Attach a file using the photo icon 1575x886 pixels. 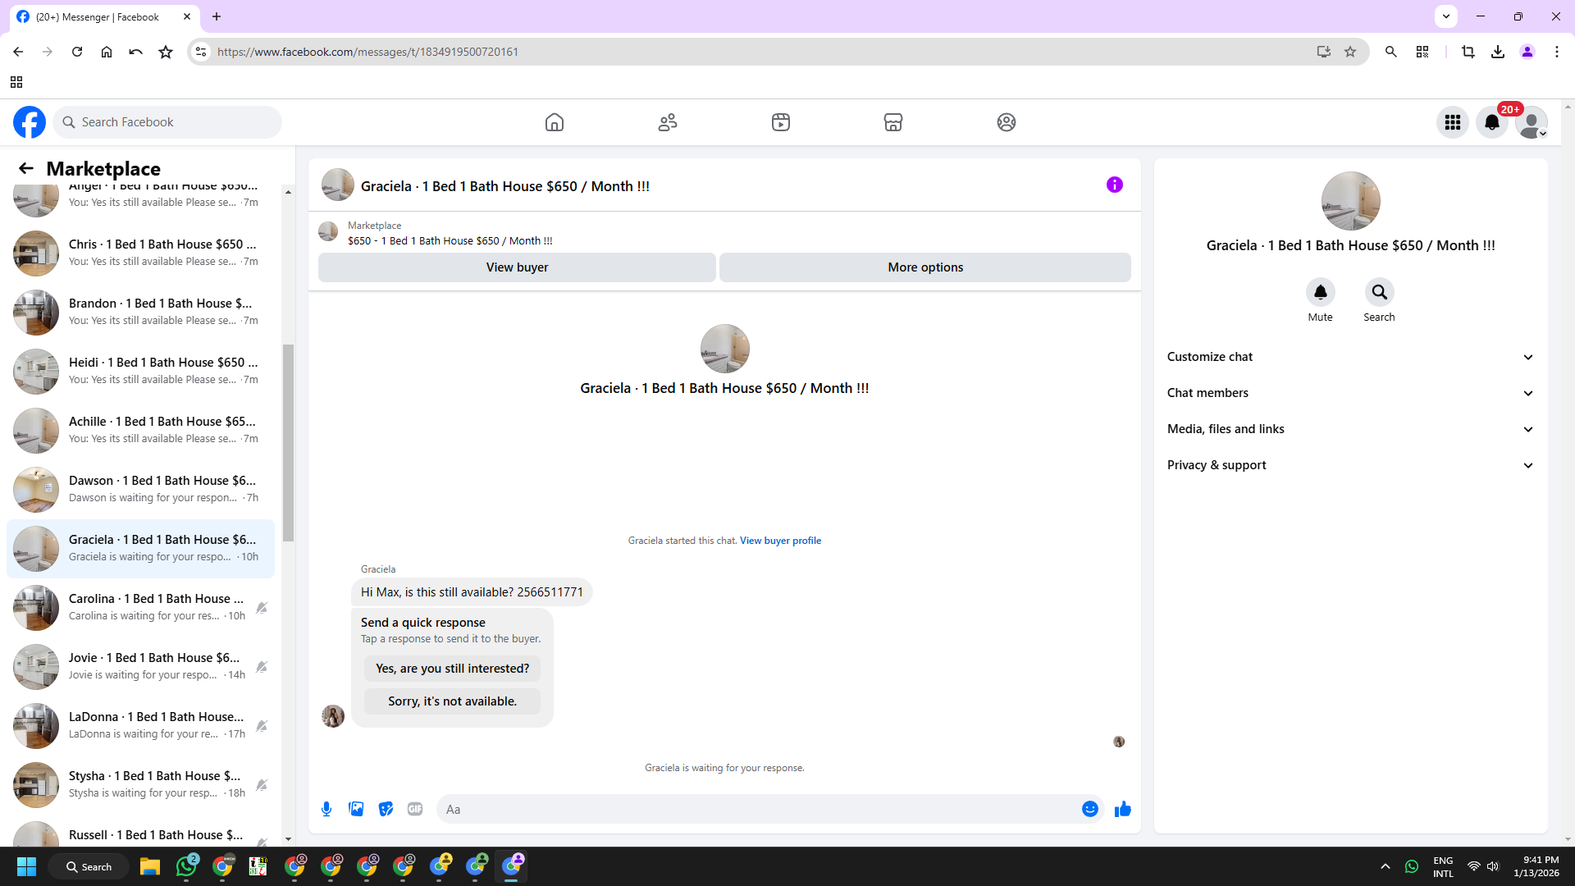tap(356, 809)
